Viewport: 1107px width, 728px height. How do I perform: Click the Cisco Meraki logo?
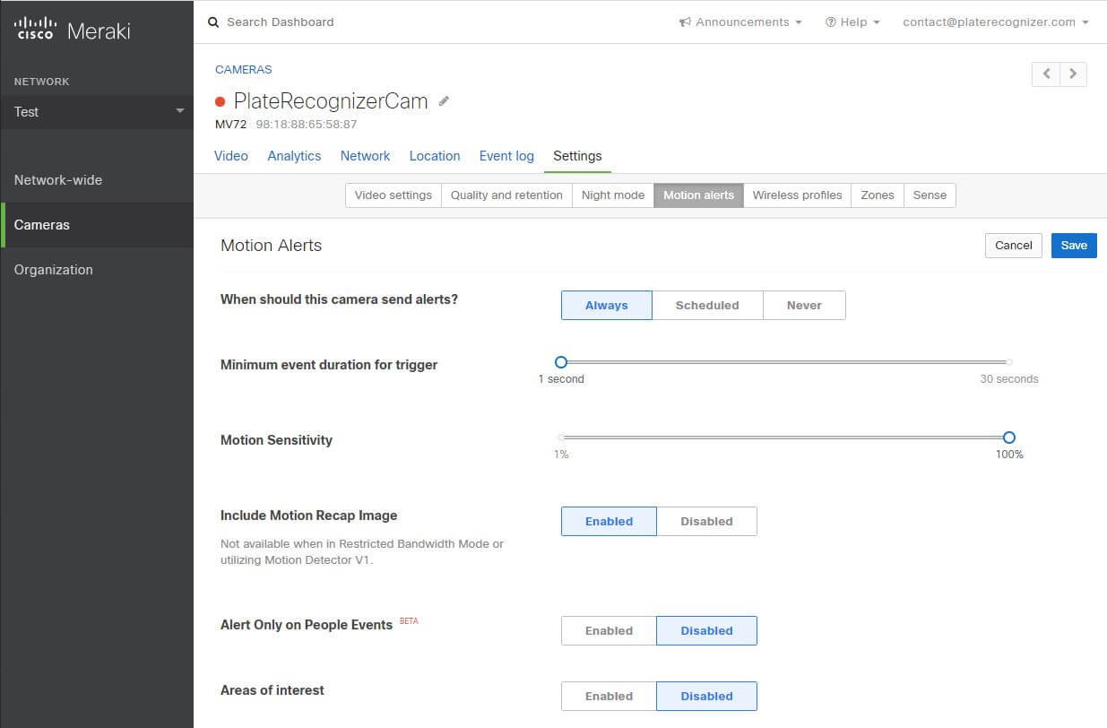(73, 30)
